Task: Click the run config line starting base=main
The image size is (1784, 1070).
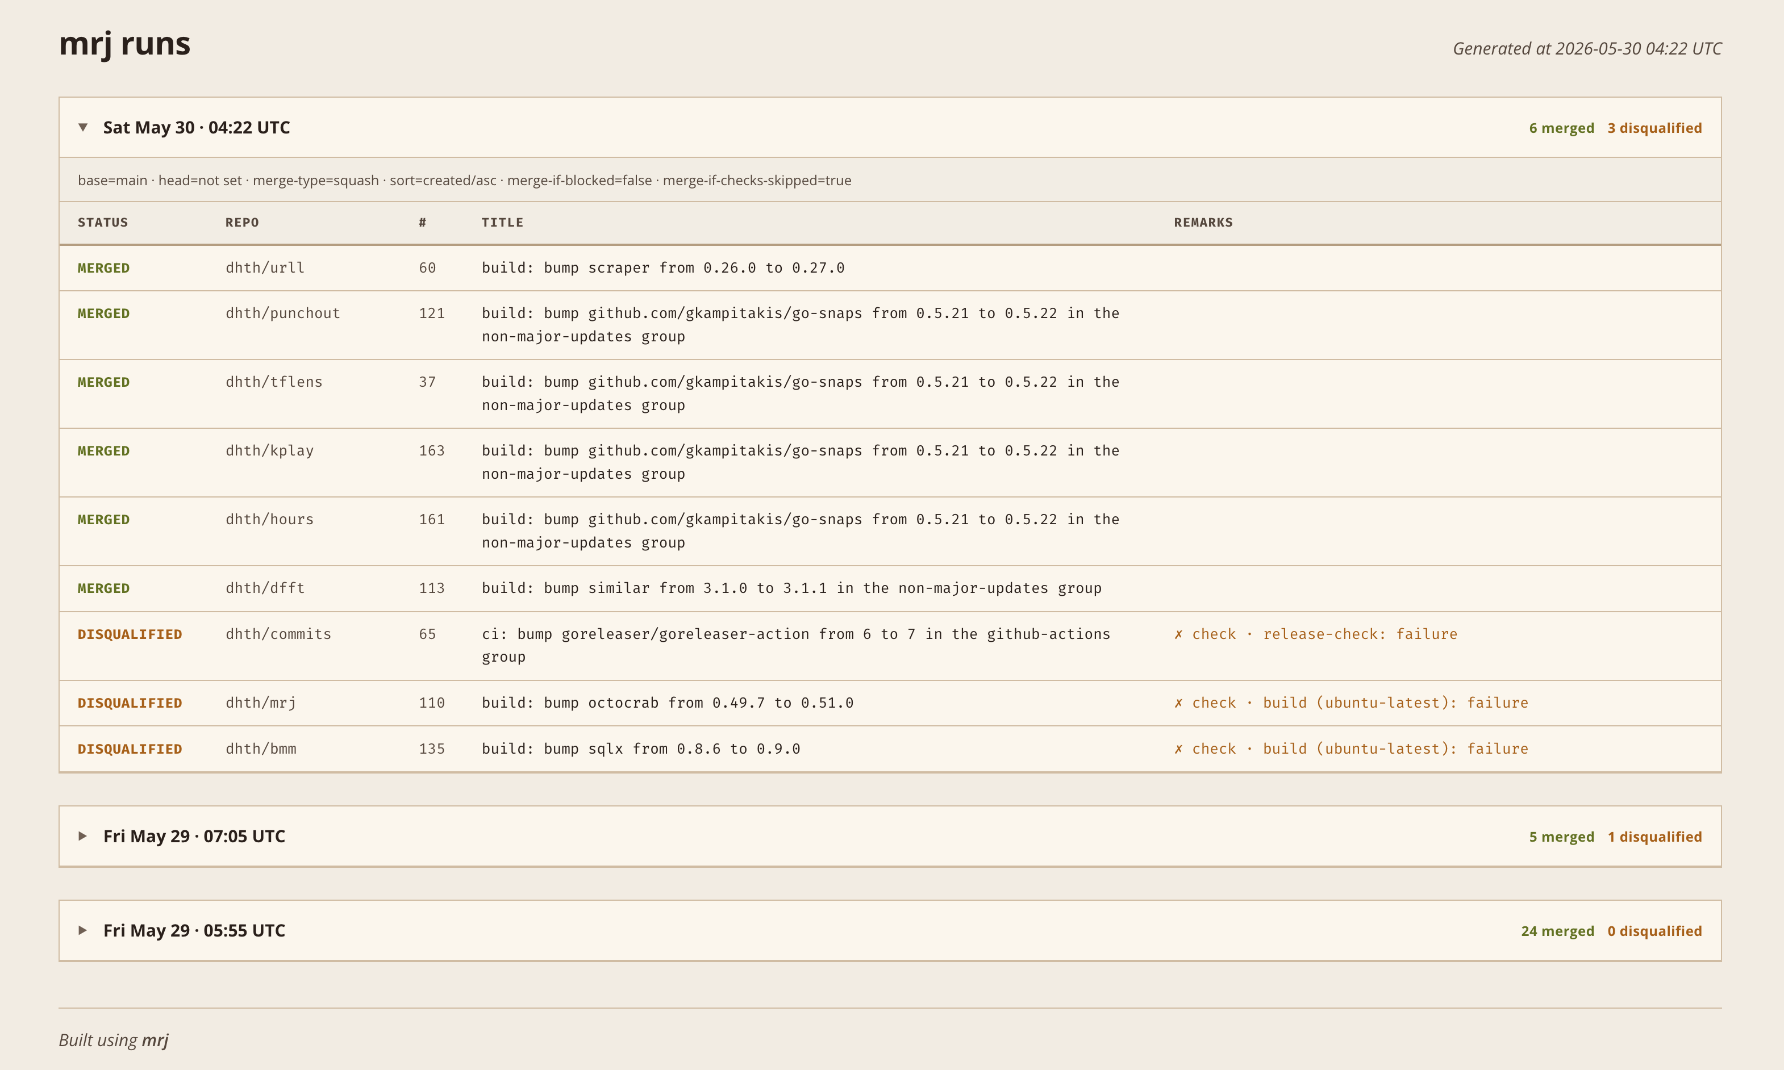Action: click(x=464, y=180)
